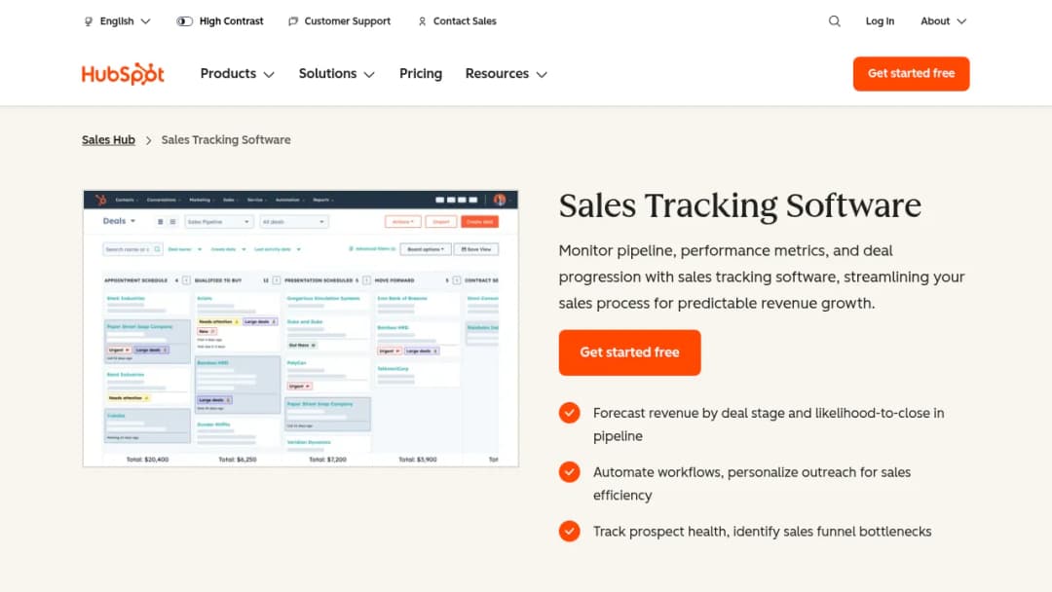
Task: Click the person icon beside Contact Sales
Action: pyautogui.click(x=422, y=21)
